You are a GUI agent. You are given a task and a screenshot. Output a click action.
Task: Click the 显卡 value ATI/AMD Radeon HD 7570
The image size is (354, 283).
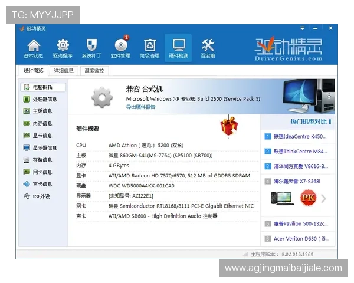click(179, 176)
